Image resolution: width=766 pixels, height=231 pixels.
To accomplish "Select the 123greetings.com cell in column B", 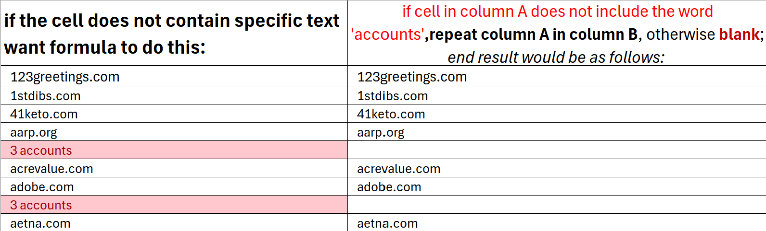I will (557, 76).
